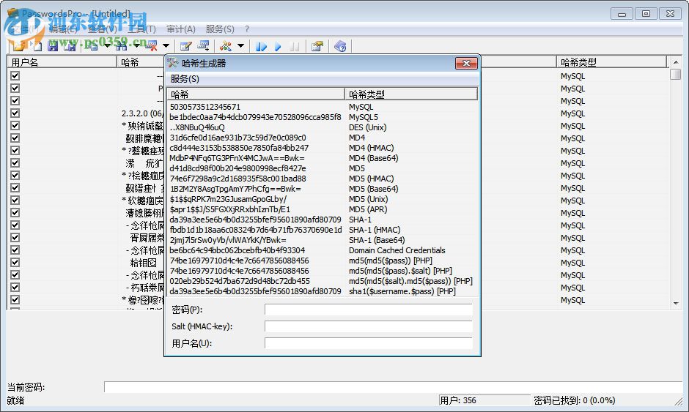689x412 pixels.
Task: Select the MySQL5 hash row
Action: [x=322, y=117]
